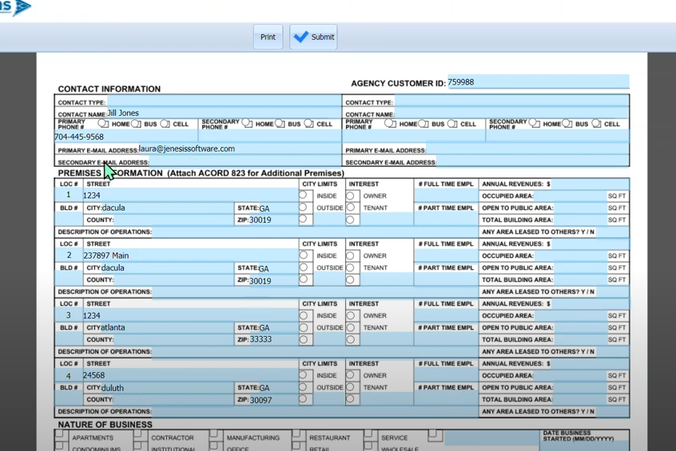This screenshot has width=676, height=451.
Task: Select Tenant interest for Loc 2
Action: tap(351, 267)
